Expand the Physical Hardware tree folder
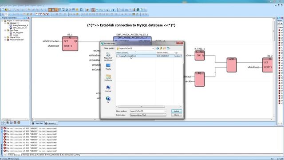 click(x=5, y=40)
